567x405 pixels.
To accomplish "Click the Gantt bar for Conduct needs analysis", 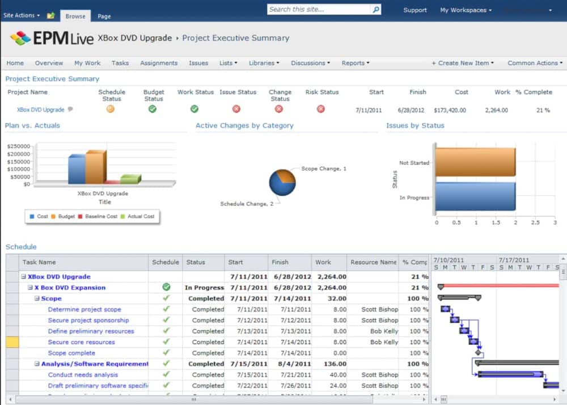I will (511, 374).
